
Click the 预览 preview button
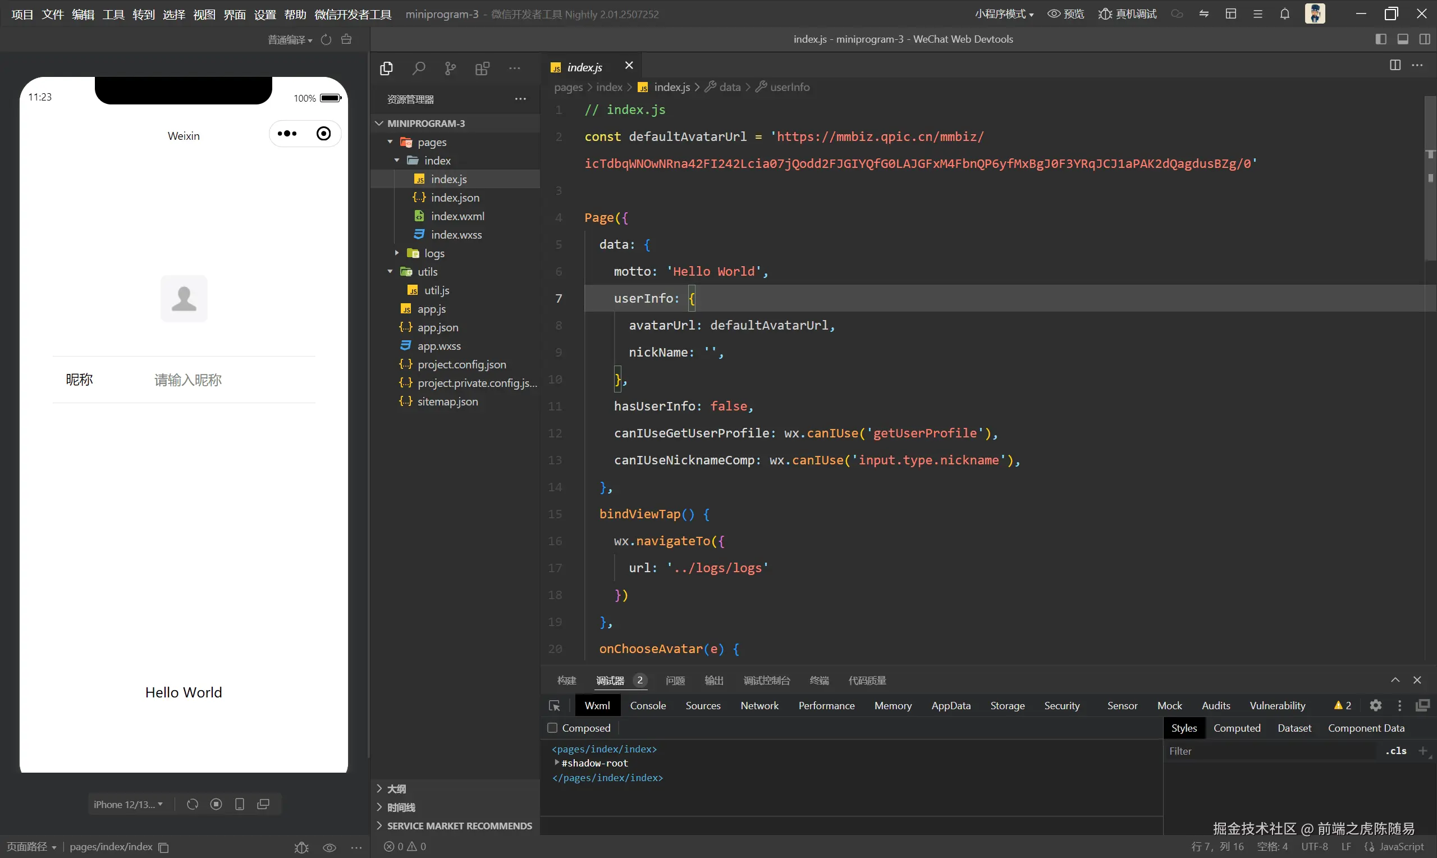[1066, 14]
